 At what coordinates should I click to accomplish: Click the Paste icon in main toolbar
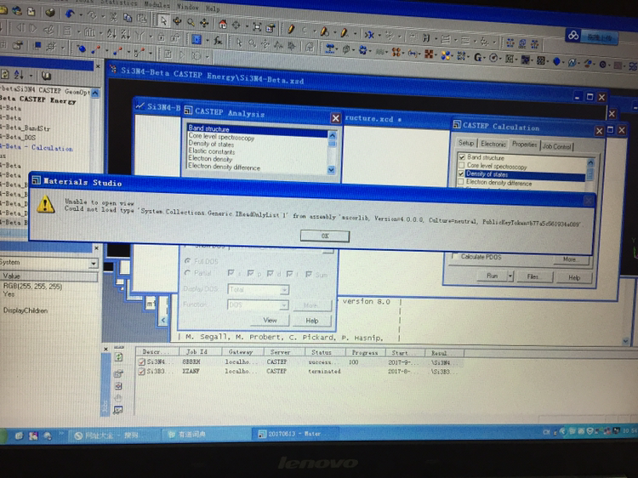(x=142, y=19)
